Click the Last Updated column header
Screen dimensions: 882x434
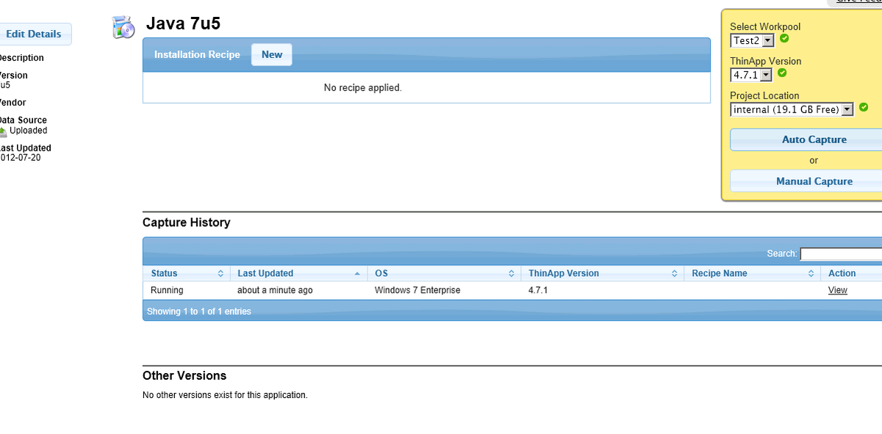pyautogui.click(x=299, y=273)
